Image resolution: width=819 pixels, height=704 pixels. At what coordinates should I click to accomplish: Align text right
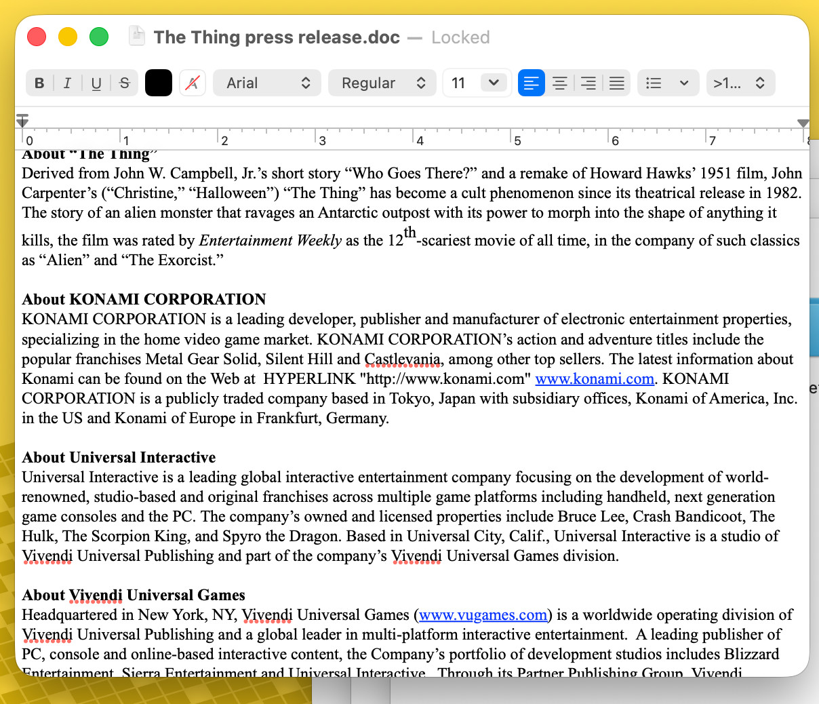[x=588, y=83]
